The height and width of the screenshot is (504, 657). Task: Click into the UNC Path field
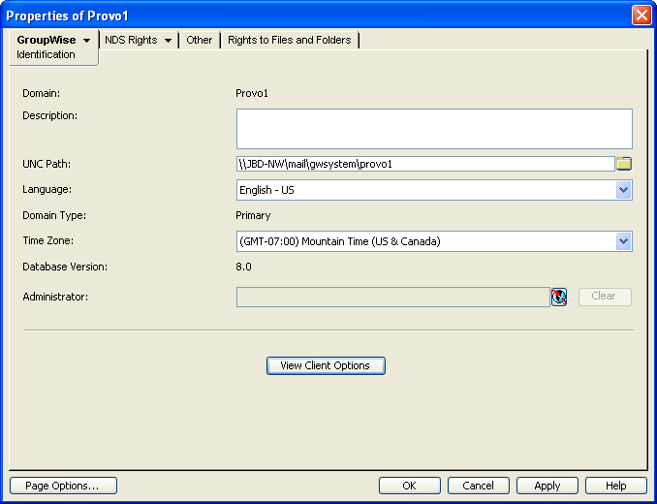click(425, 164)
